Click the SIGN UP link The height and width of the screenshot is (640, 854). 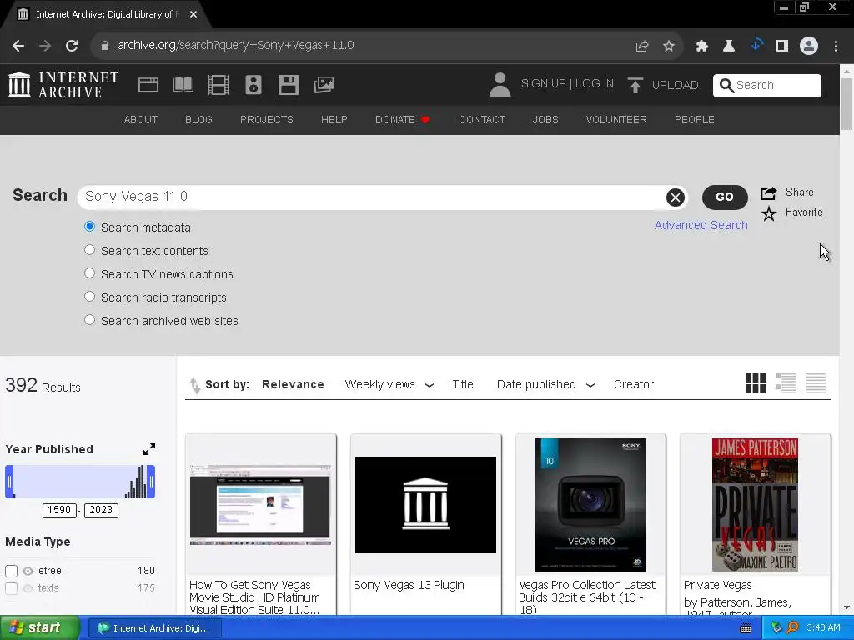(543, 84)
